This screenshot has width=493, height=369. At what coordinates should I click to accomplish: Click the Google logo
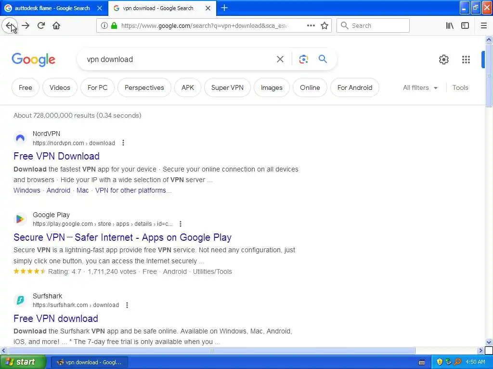click(x=34, y=60)
